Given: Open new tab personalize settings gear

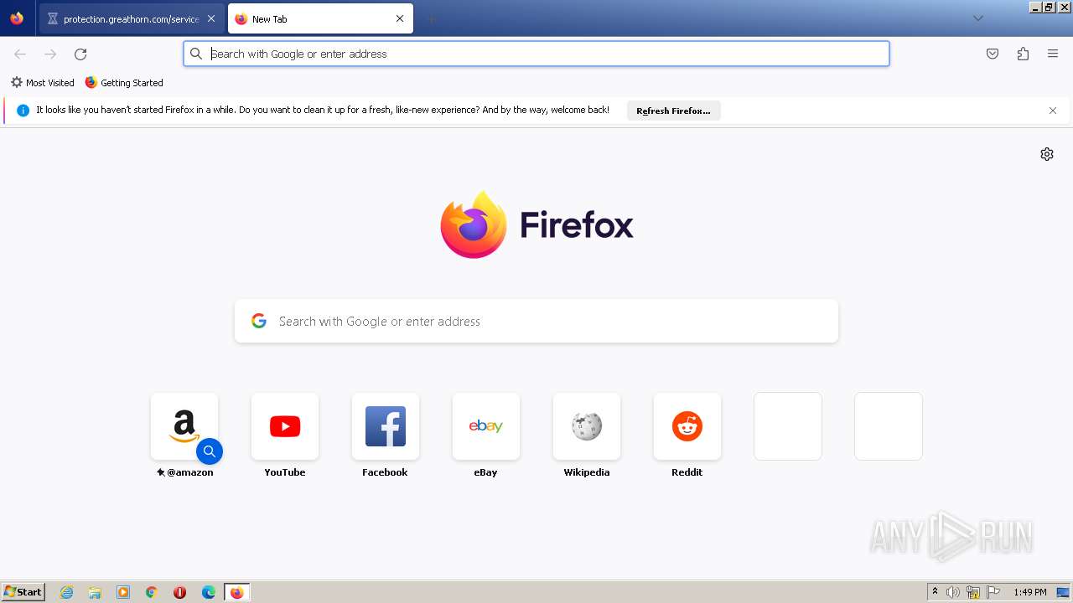Looking at the screenshot, I should (1047, 154).
